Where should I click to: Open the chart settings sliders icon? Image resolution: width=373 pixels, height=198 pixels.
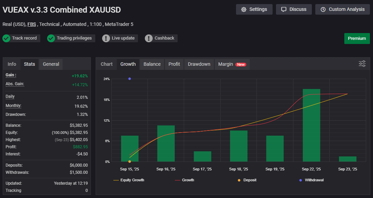[361, 64]
